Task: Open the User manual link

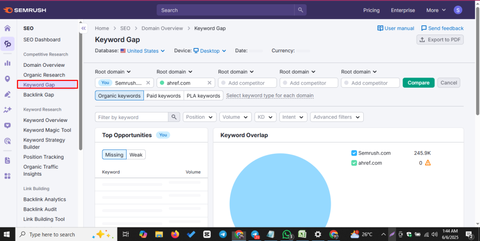Action: click(x=396, y=28)
